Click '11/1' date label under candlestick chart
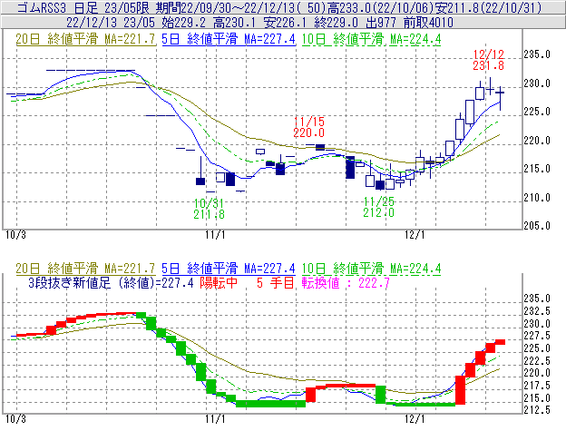This screenshot has width=566, height=431. click(x=215, y=235)
